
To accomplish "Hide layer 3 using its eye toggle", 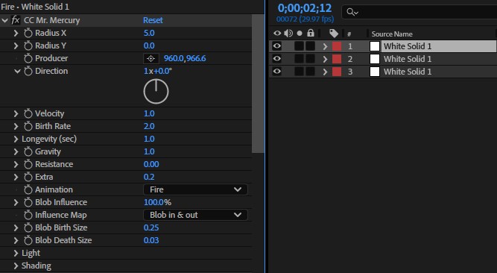I will pyautogui.click(x=276, y=72).
